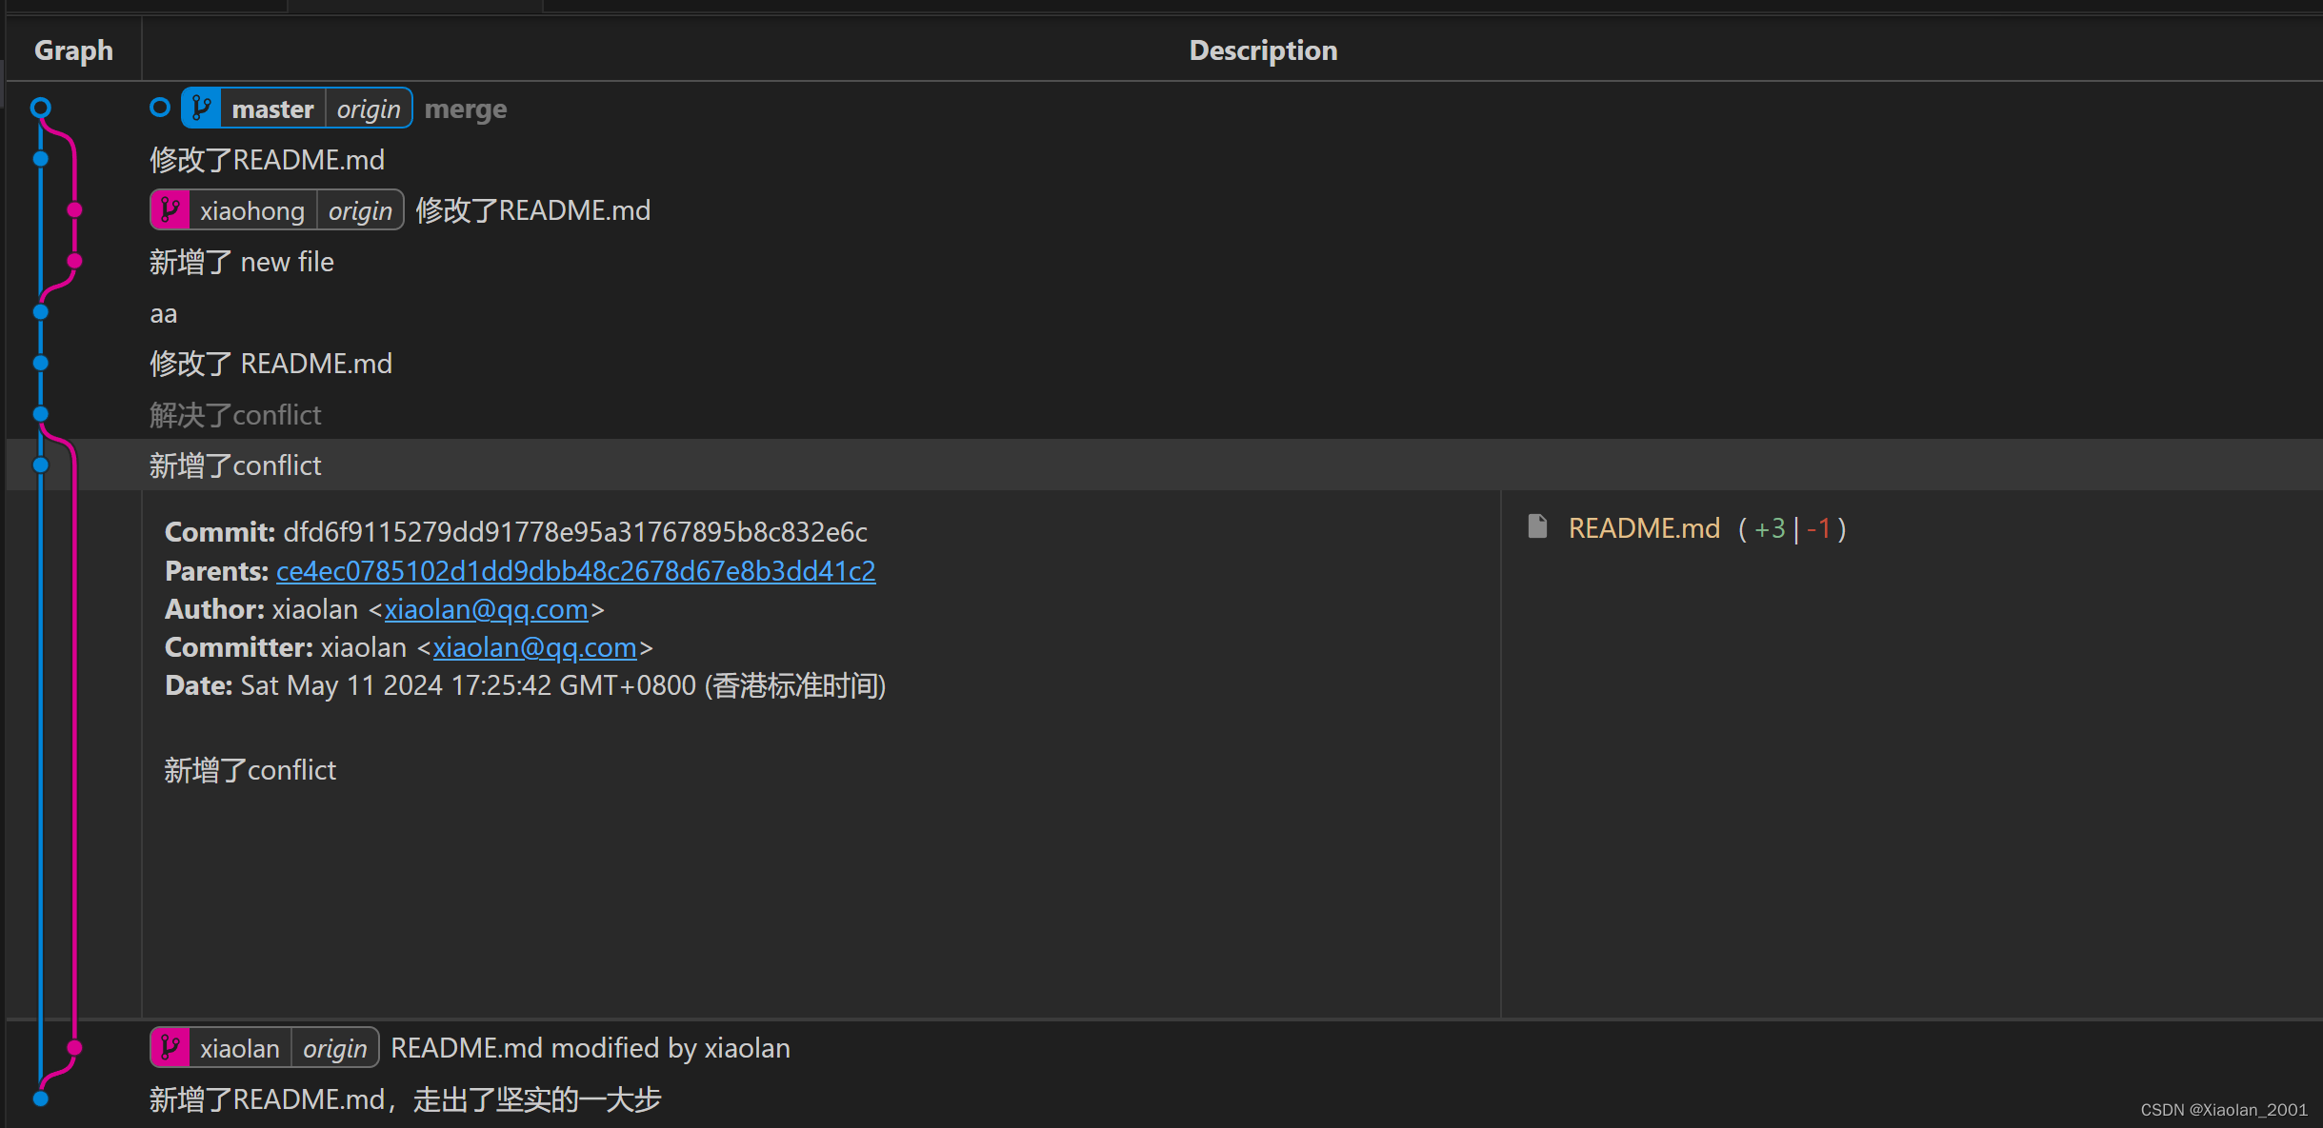Click the pink branch icon of xiaohong
This screenshot has height=1128, width=2323.
170,210
